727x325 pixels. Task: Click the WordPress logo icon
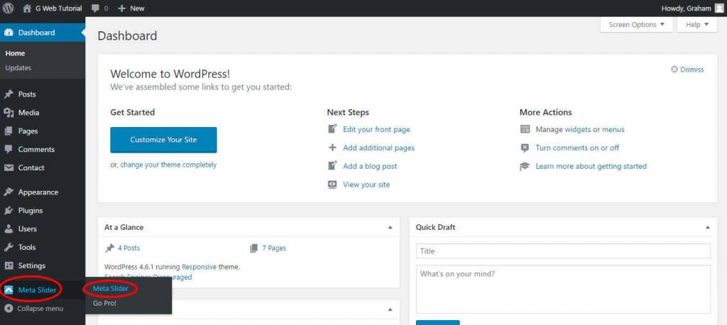click(9, 8)
